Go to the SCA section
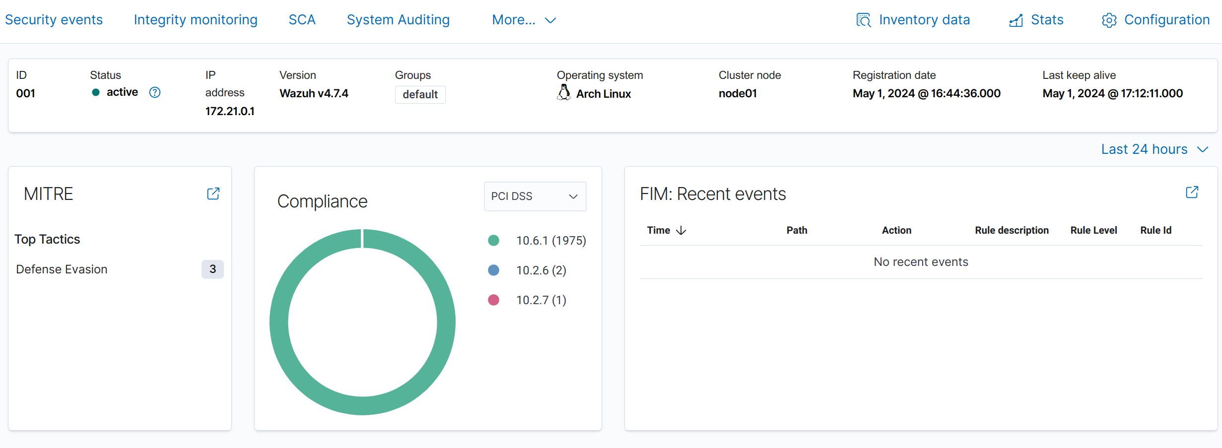The image size is (1222, 448). click(302, 20)
